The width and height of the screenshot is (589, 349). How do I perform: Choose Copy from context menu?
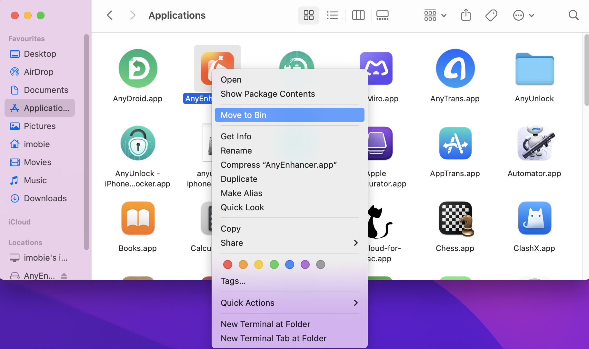[x=289, y=229]
